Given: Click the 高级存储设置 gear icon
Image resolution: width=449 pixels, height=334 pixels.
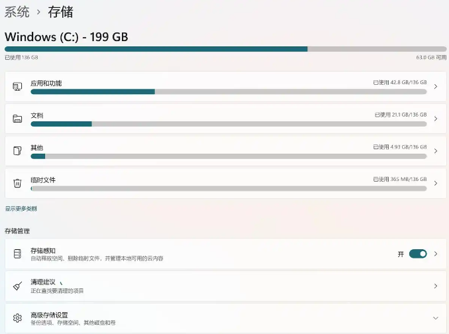Looking at the screenshot, I should click(17, 318).
